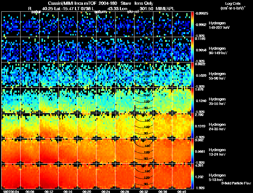Click the 2004-180 date in the title
This screenshot has height=193, width=253.
pos(108,3)
